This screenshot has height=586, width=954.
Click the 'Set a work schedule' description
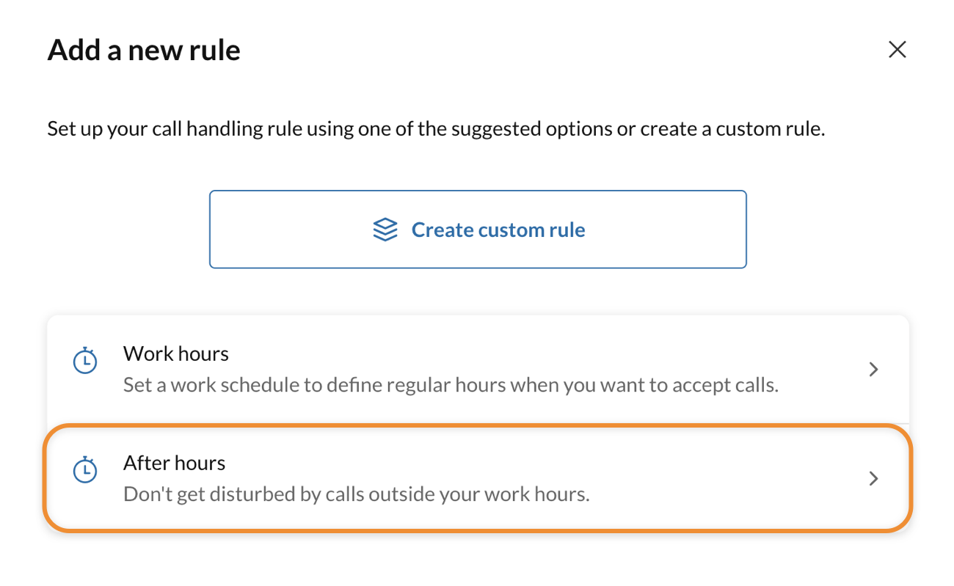click(x=450, y=385)
